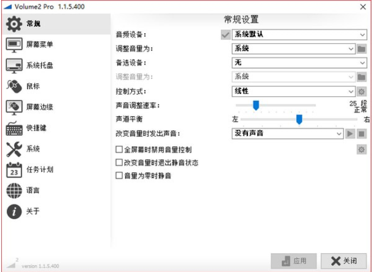
Task: Click the mouse icon for 鼠标 settings
Action: (x=14, y=86)
